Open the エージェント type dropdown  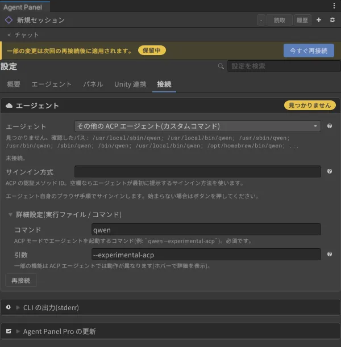tap(198, 126)
